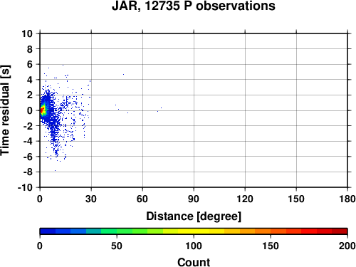The height and width of the screenshot is (267, 356).
Task: Click the colorbar tick label '50'
Action: tap(117, 246)
